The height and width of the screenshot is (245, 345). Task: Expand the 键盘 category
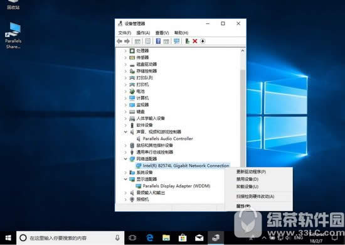tap(125, 112)
